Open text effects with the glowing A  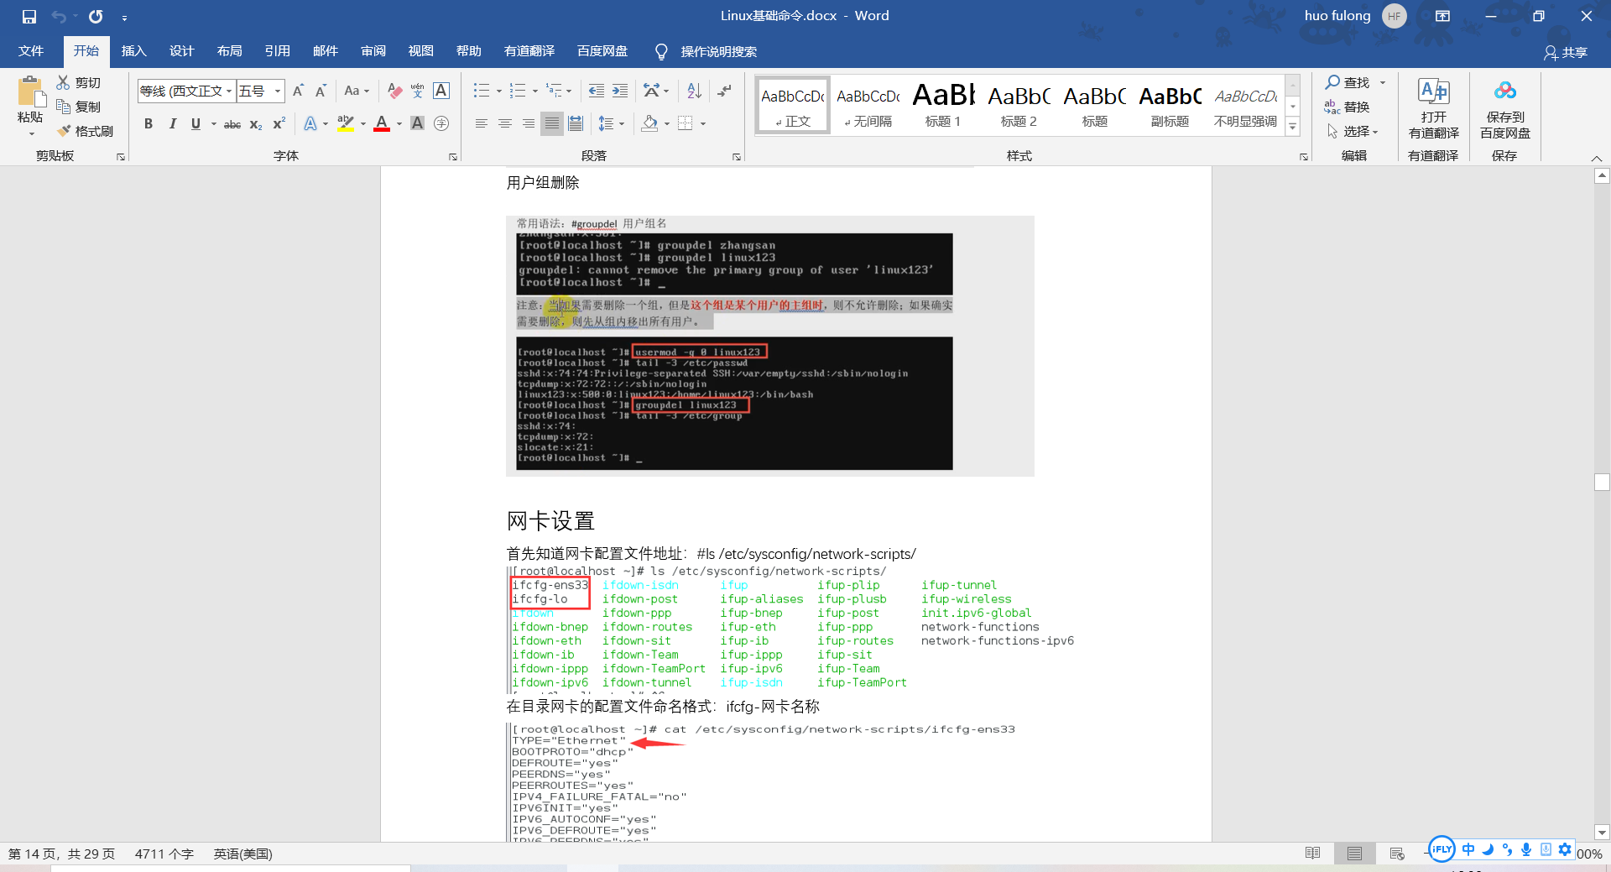point(310,123)
